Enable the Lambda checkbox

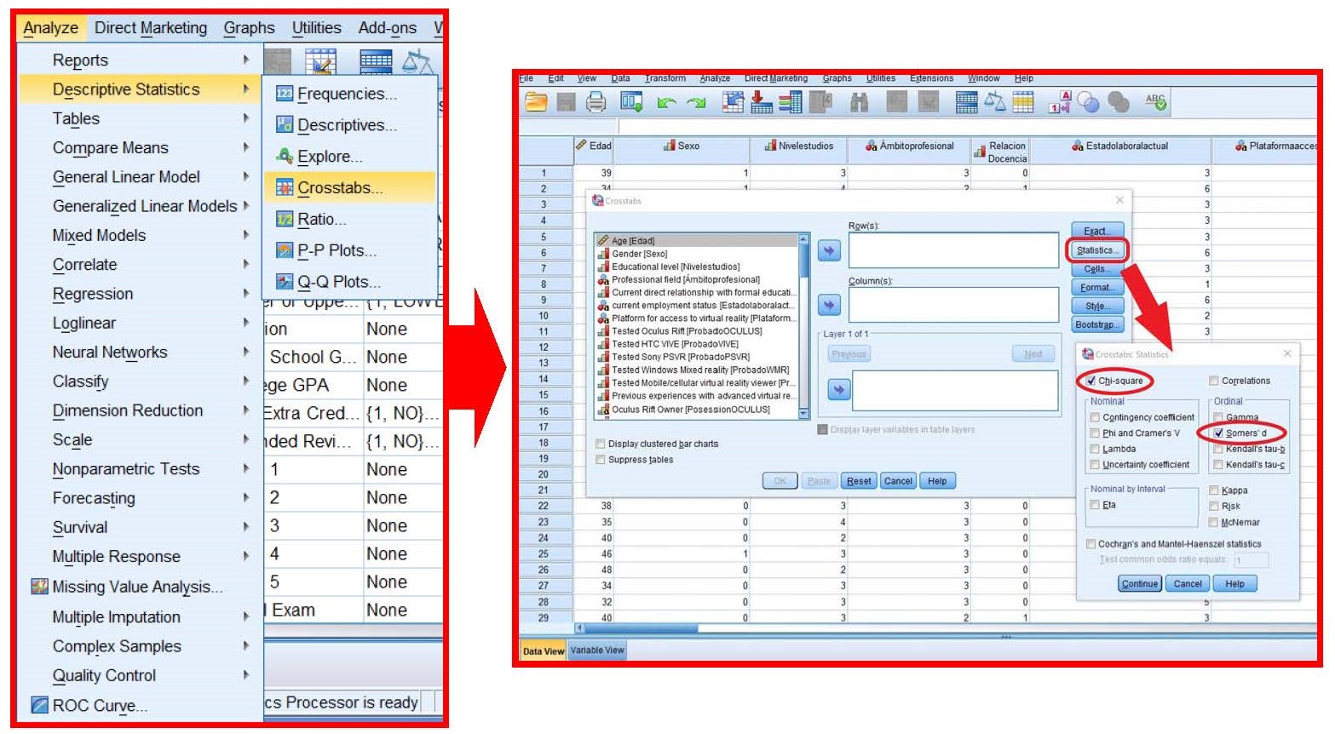pyautogui.click(x=1095, y=449)
